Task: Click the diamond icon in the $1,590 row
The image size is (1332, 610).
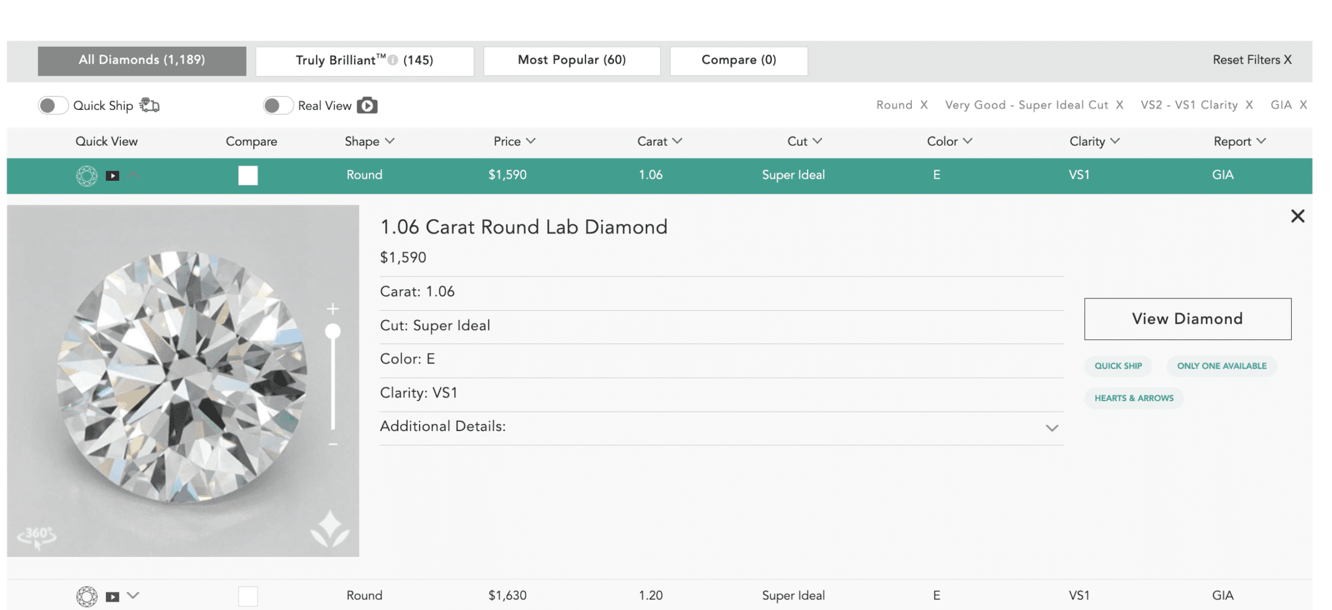Action: point(87,176)
